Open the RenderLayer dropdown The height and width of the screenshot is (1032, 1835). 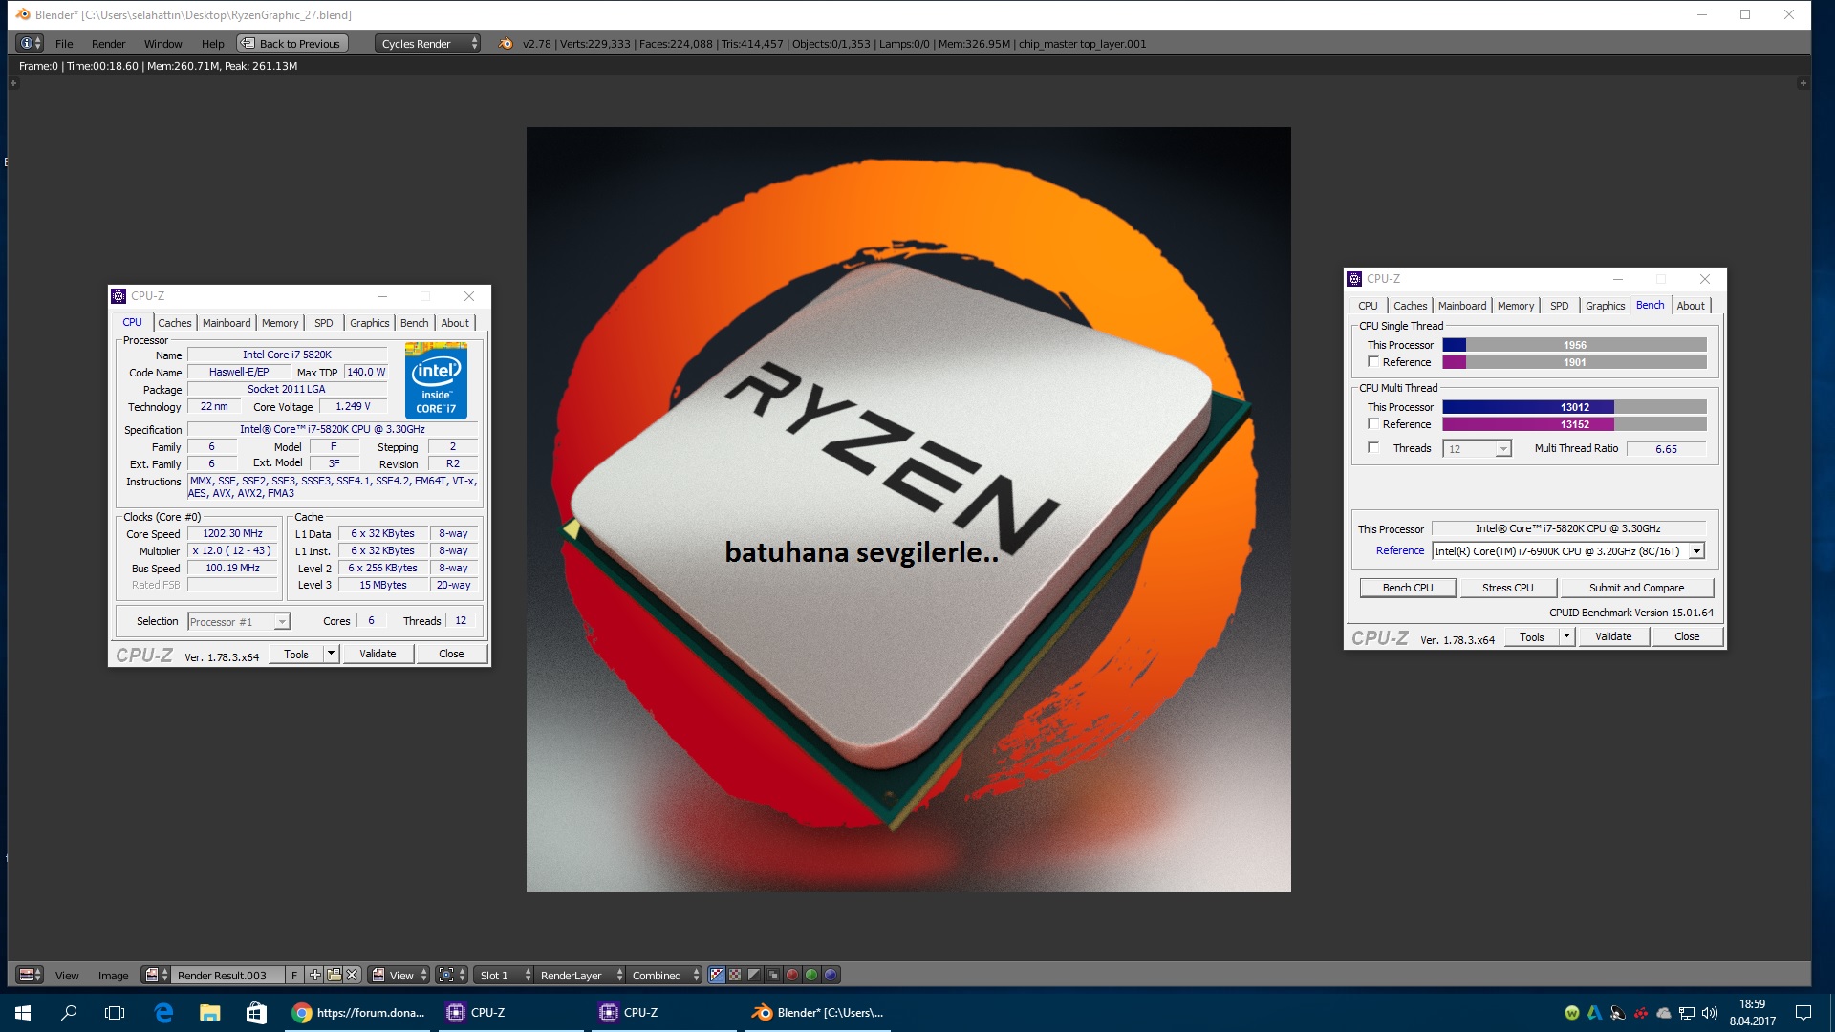point(580,975)
